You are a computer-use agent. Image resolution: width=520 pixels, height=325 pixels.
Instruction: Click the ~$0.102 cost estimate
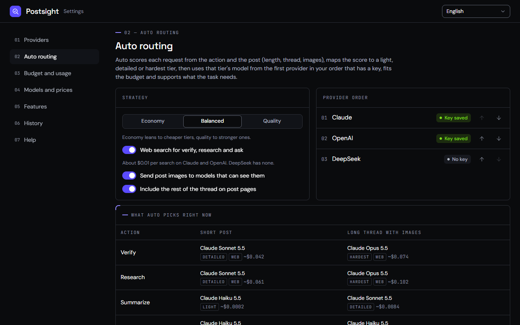[398, 282]
